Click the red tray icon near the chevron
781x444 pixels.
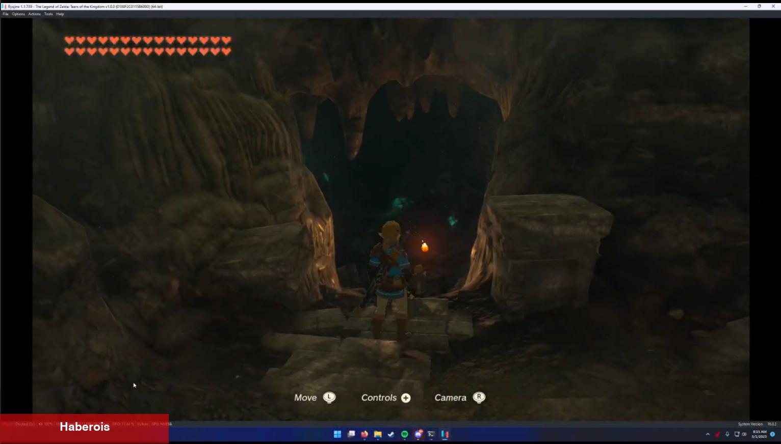(x=717, y=434)
